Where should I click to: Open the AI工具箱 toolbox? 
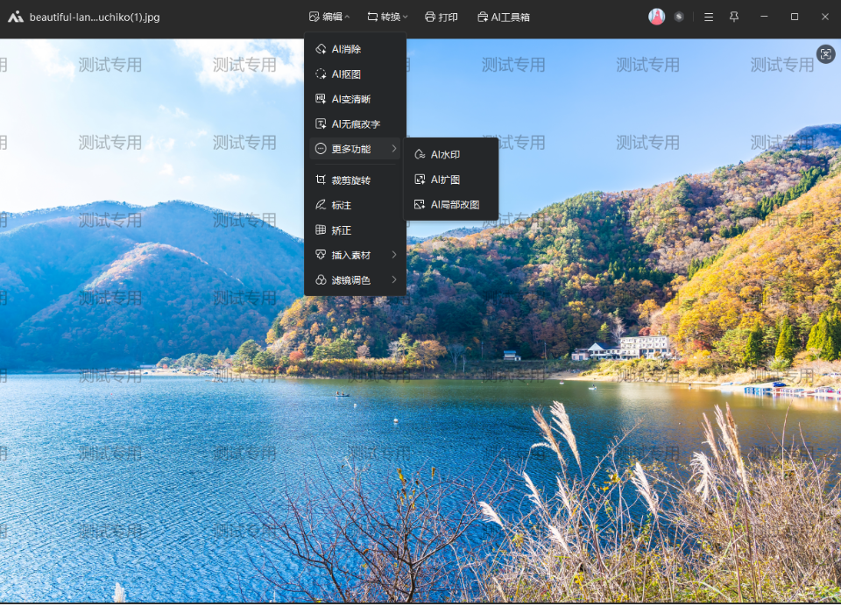pos(503,17)
